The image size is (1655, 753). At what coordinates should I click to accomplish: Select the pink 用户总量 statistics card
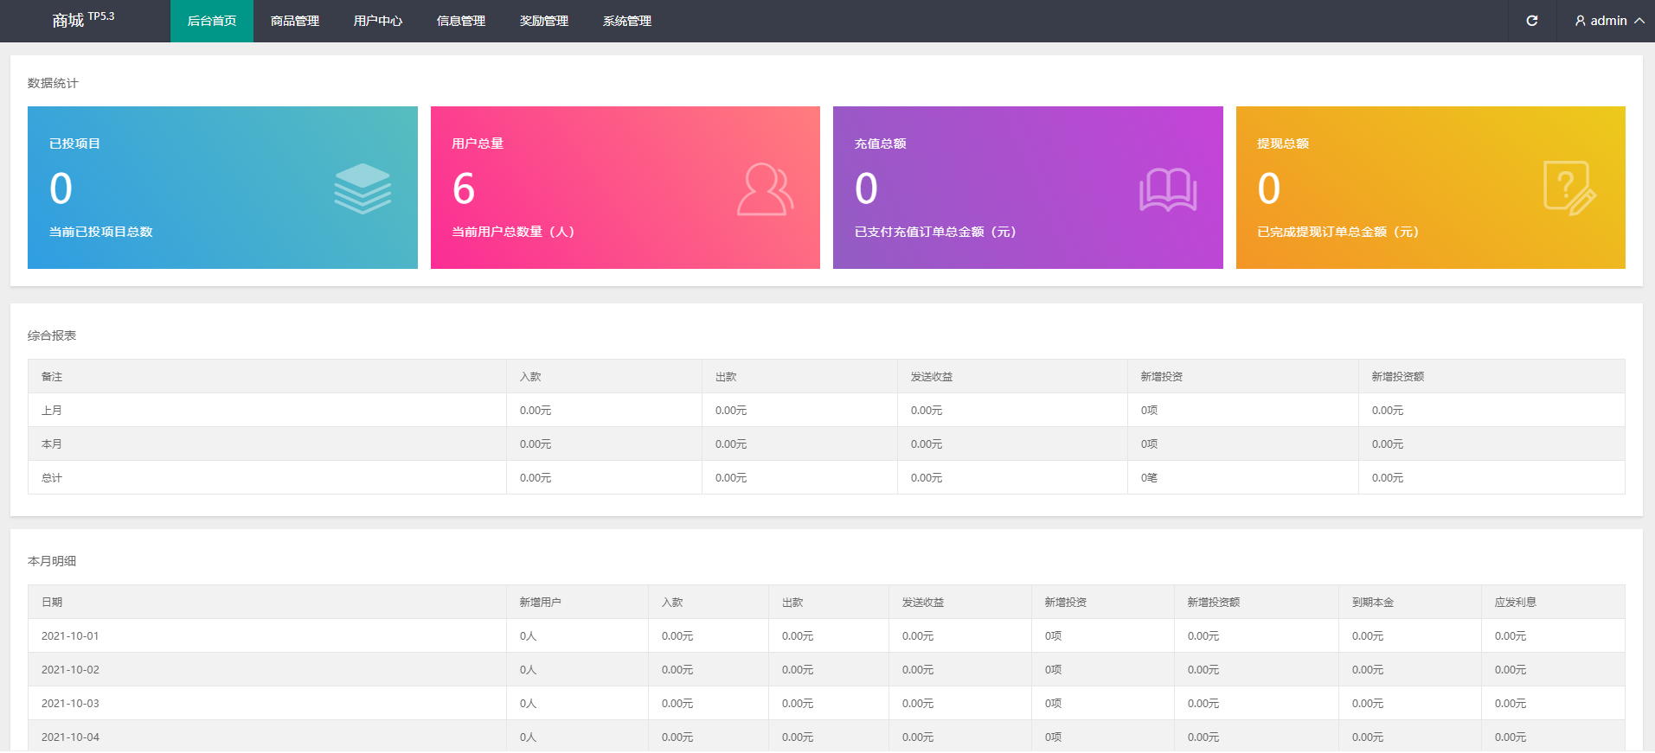625,188
